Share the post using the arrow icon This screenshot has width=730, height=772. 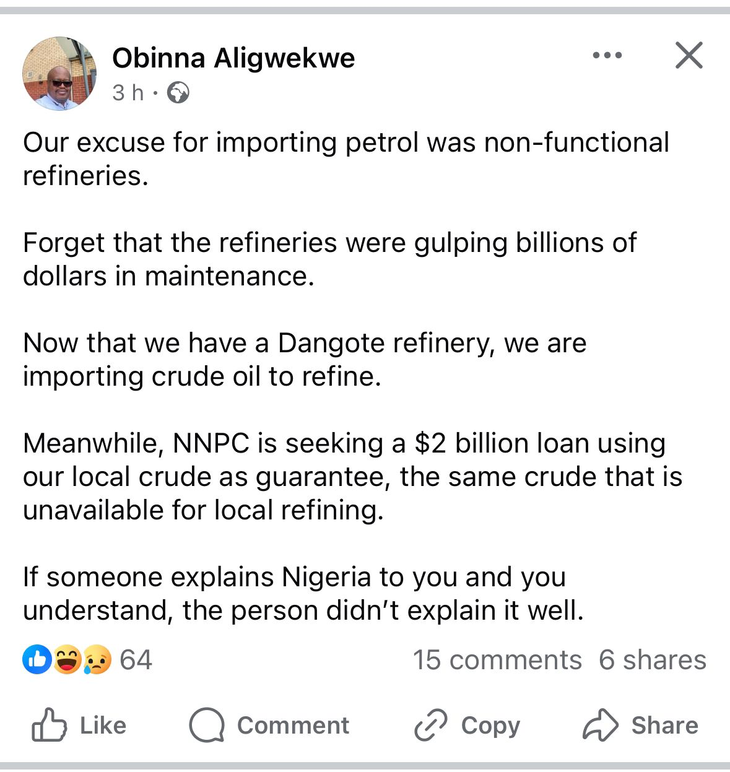600,725
